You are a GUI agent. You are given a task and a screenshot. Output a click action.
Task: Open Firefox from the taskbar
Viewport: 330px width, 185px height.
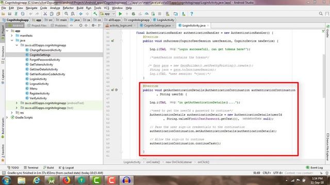[x=67, y=180]
